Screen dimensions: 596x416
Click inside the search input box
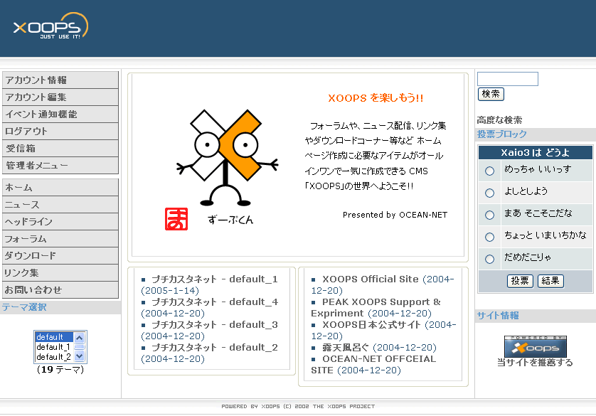coord(507,78)
